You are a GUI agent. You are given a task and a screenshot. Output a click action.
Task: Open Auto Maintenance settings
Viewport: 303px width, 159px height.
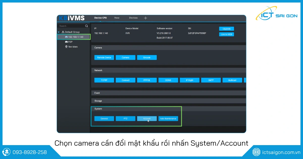(x=168, y=119)
